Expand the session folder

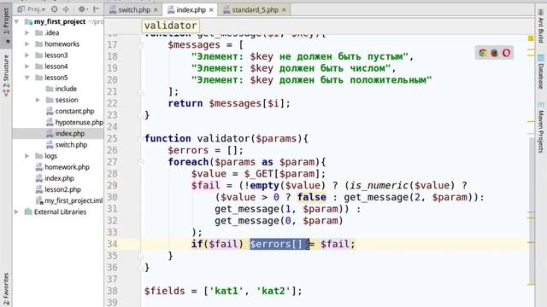click(x=38, y=100)
